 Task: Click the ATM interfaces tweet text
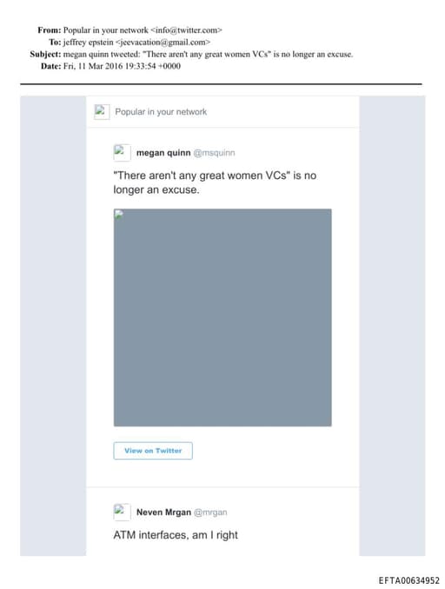[176, 535]
